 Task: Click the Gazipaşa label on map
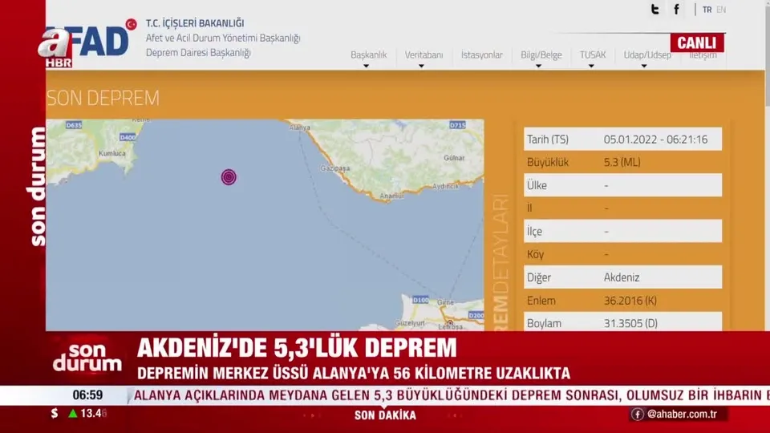click(335, 168)
